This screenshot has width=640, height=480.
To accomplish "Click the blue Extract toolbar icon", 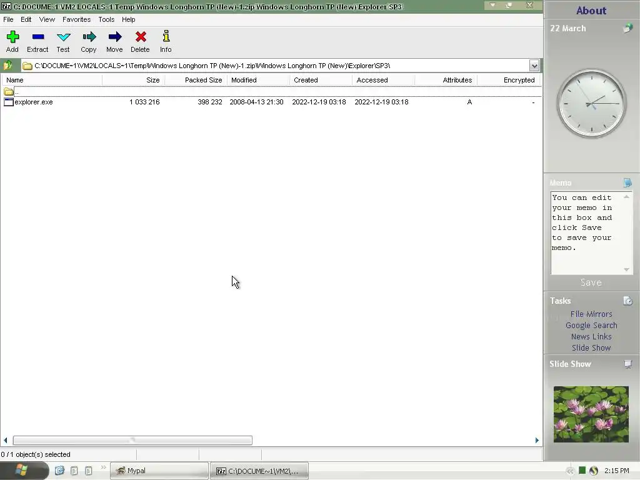I will 37,37.
